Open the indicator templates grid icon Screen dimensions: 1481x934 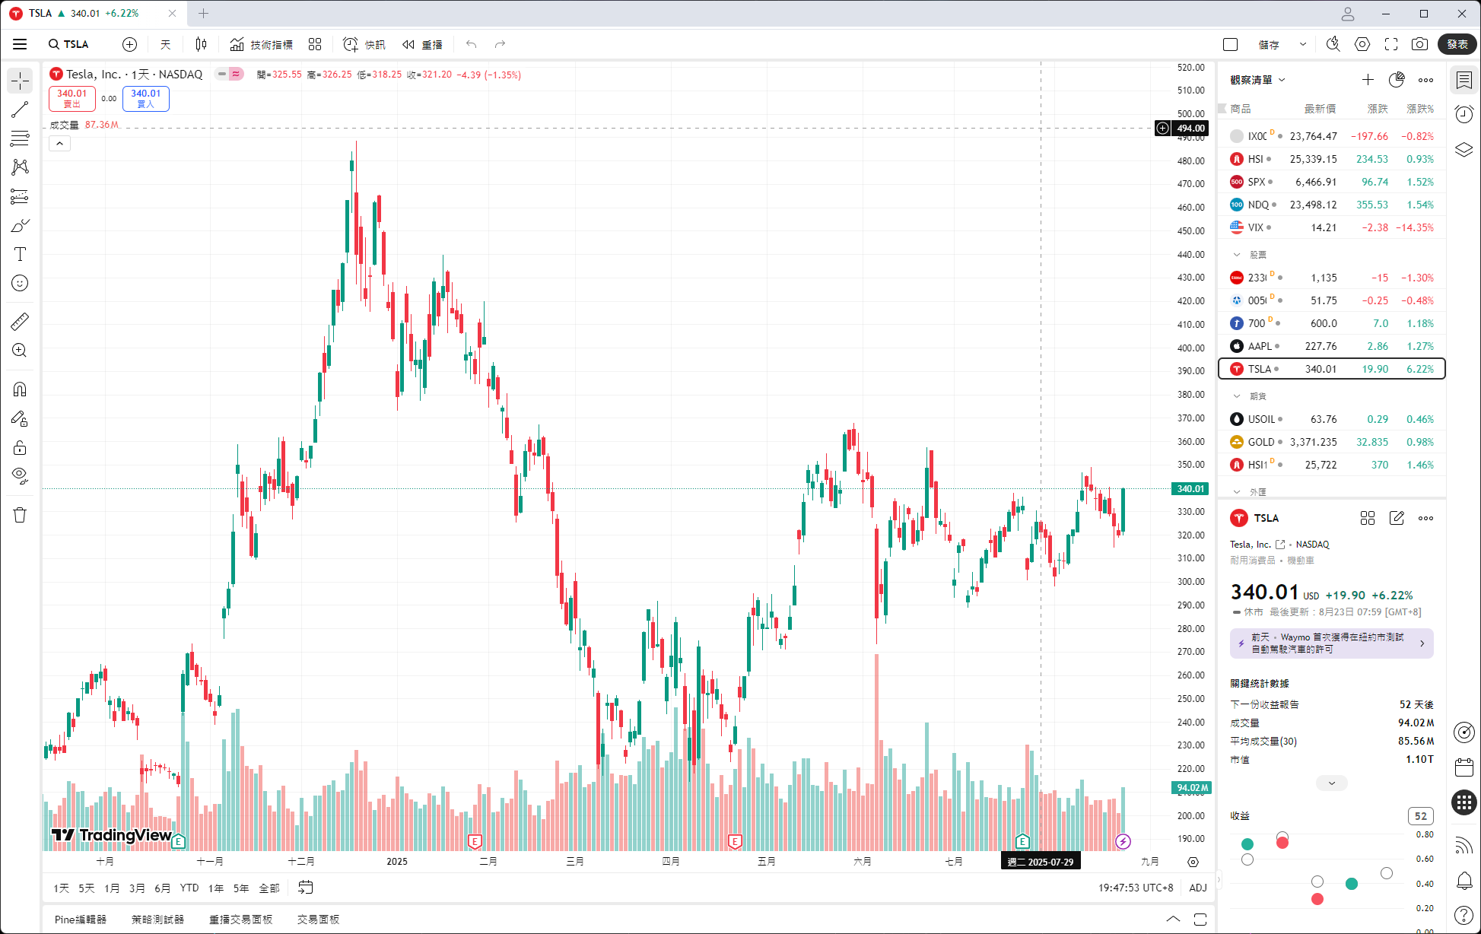pos(315,44)
